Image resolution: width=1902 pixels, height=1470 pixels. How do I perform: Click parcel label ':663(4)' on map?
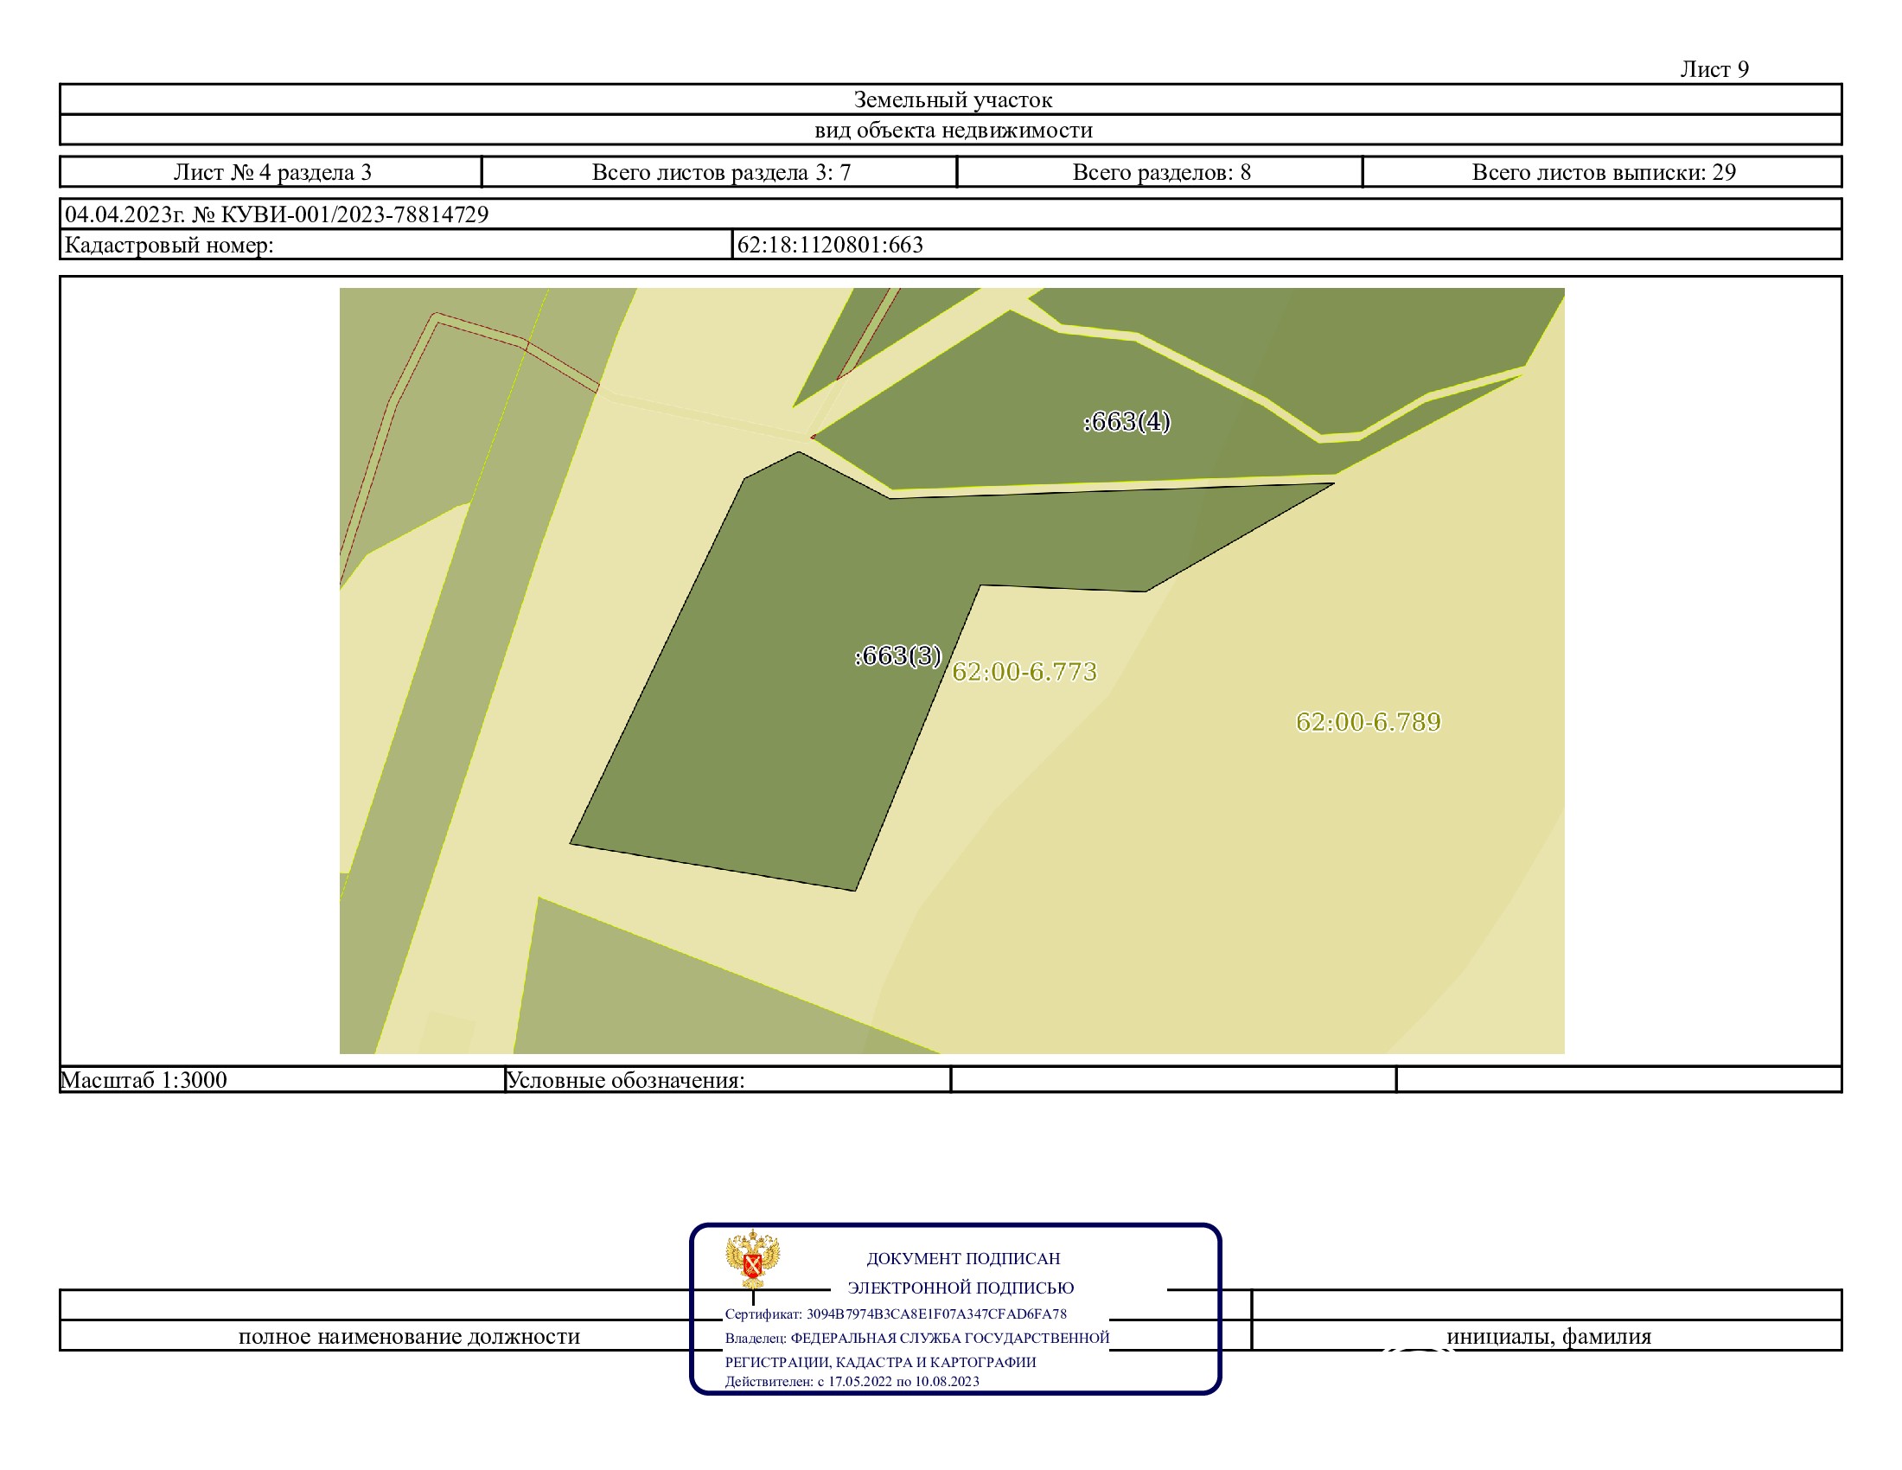[1127, 421]
